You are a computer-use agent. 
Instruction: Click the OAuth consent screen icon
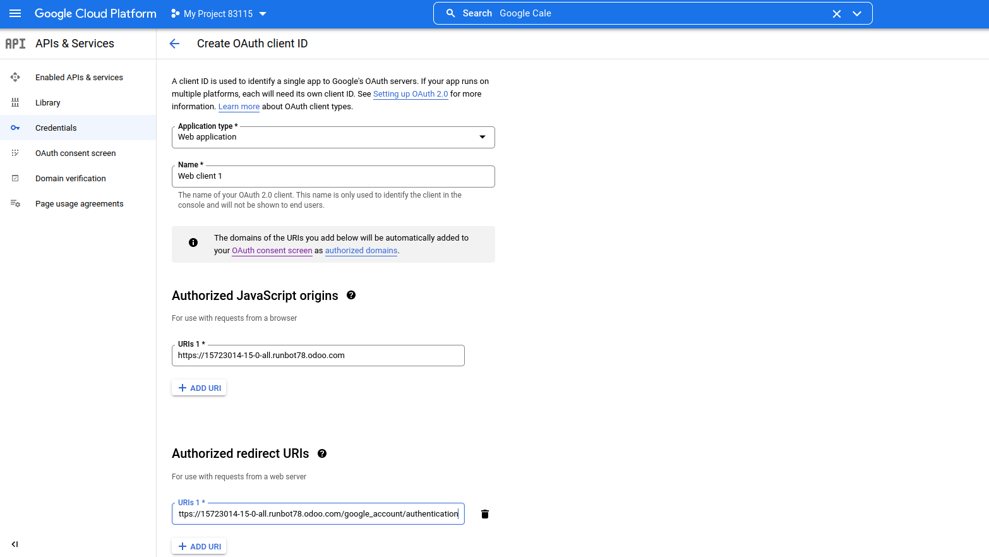(15, 153)
